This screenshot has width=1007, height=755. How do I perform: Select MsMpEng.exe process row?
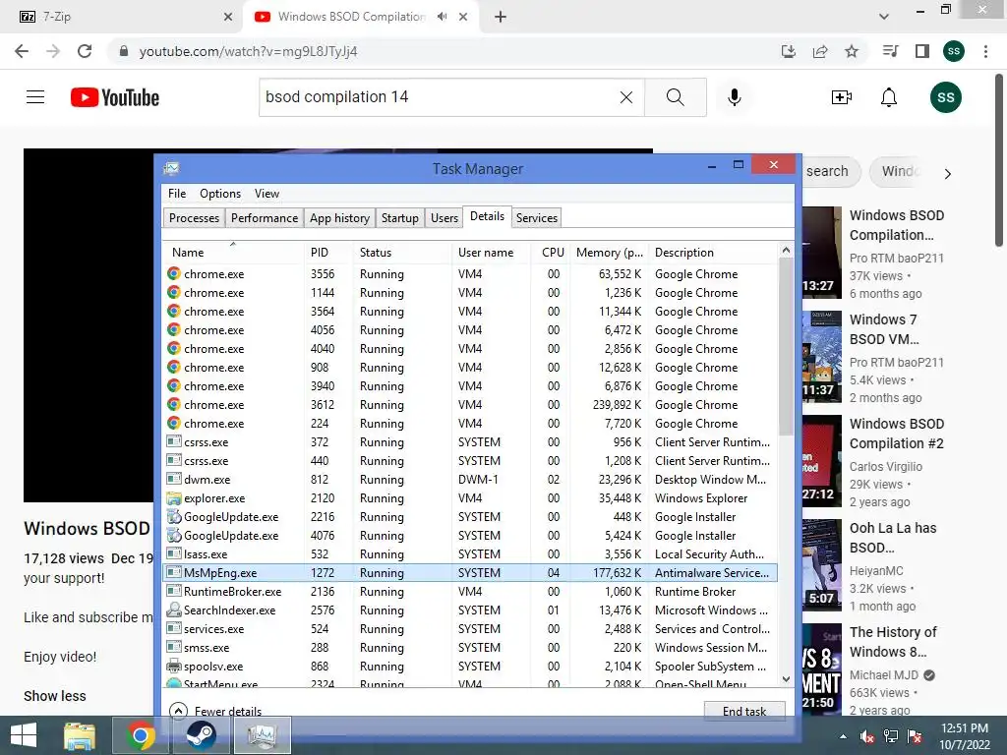click(x=470, y=573)
